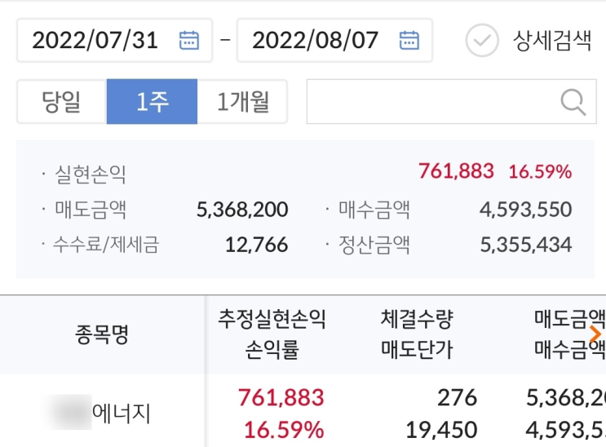Open the end date calendar icon
Viewport: 606px width, 447px height.
409,40
